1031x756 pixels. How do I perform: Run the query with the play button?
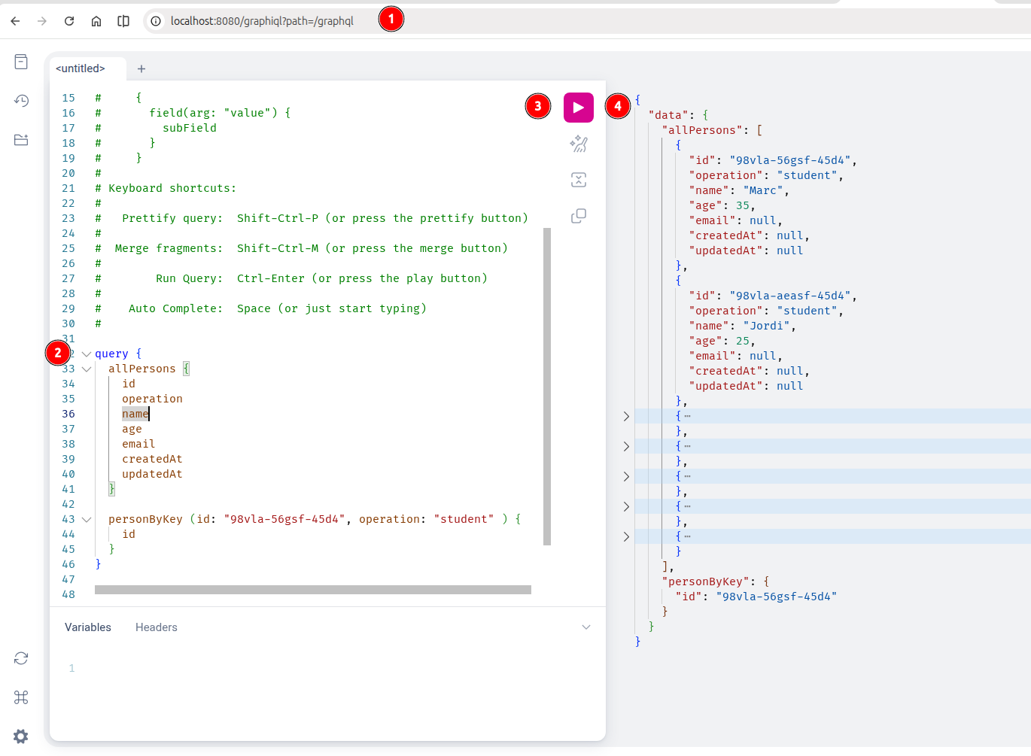[x=578, y=108]
